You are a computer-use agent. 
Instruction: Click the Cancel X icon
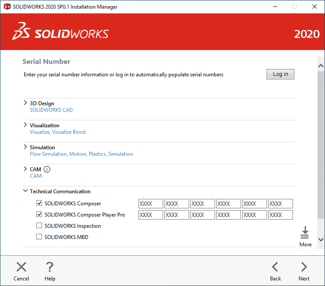[21, 267]
